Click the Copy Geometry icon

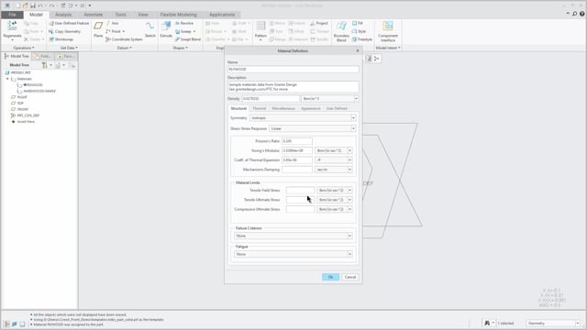pos(64,31)
